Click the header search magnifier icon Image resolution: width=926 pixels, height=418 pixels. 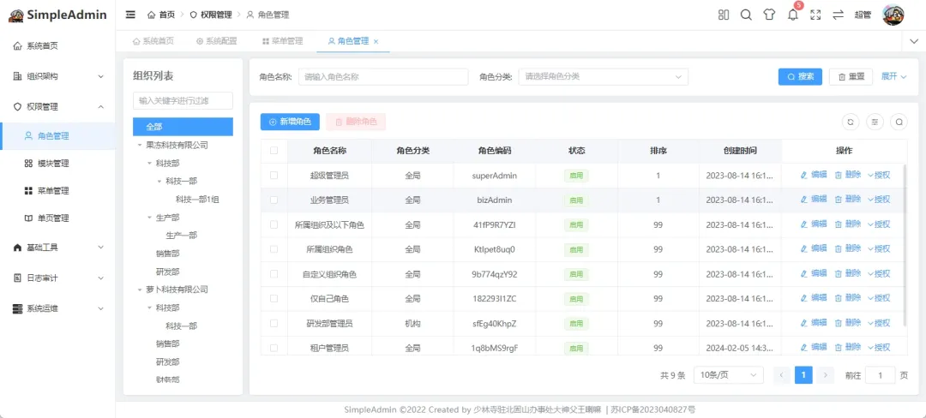(x=746, y=15)
